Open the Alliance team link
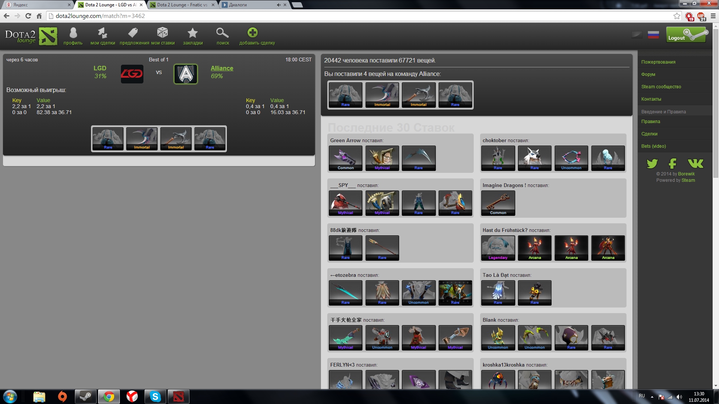This screenshot has width=719, height=404. [x=222, y=68]
